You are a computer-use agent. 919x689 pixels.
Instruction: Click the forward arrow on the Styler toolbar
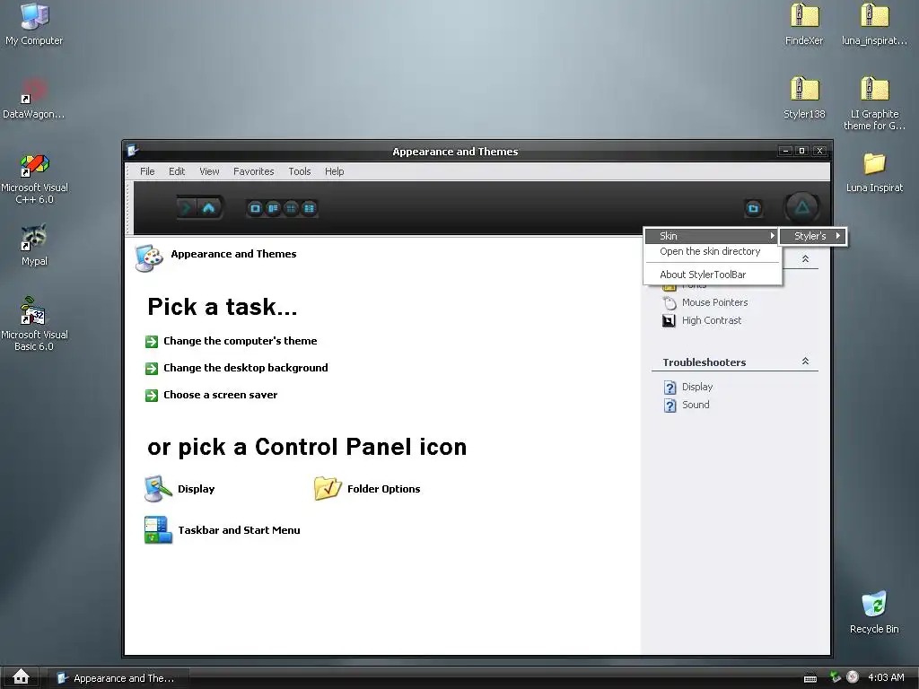point(187,208)
